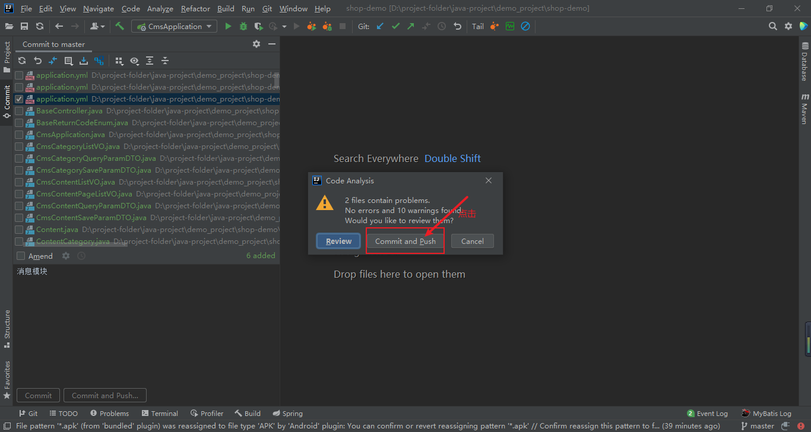Image resolution: width=811 pixels, height=432 pixels.
Task: Open the Refactor menu
Action: [x=196, y=9]
